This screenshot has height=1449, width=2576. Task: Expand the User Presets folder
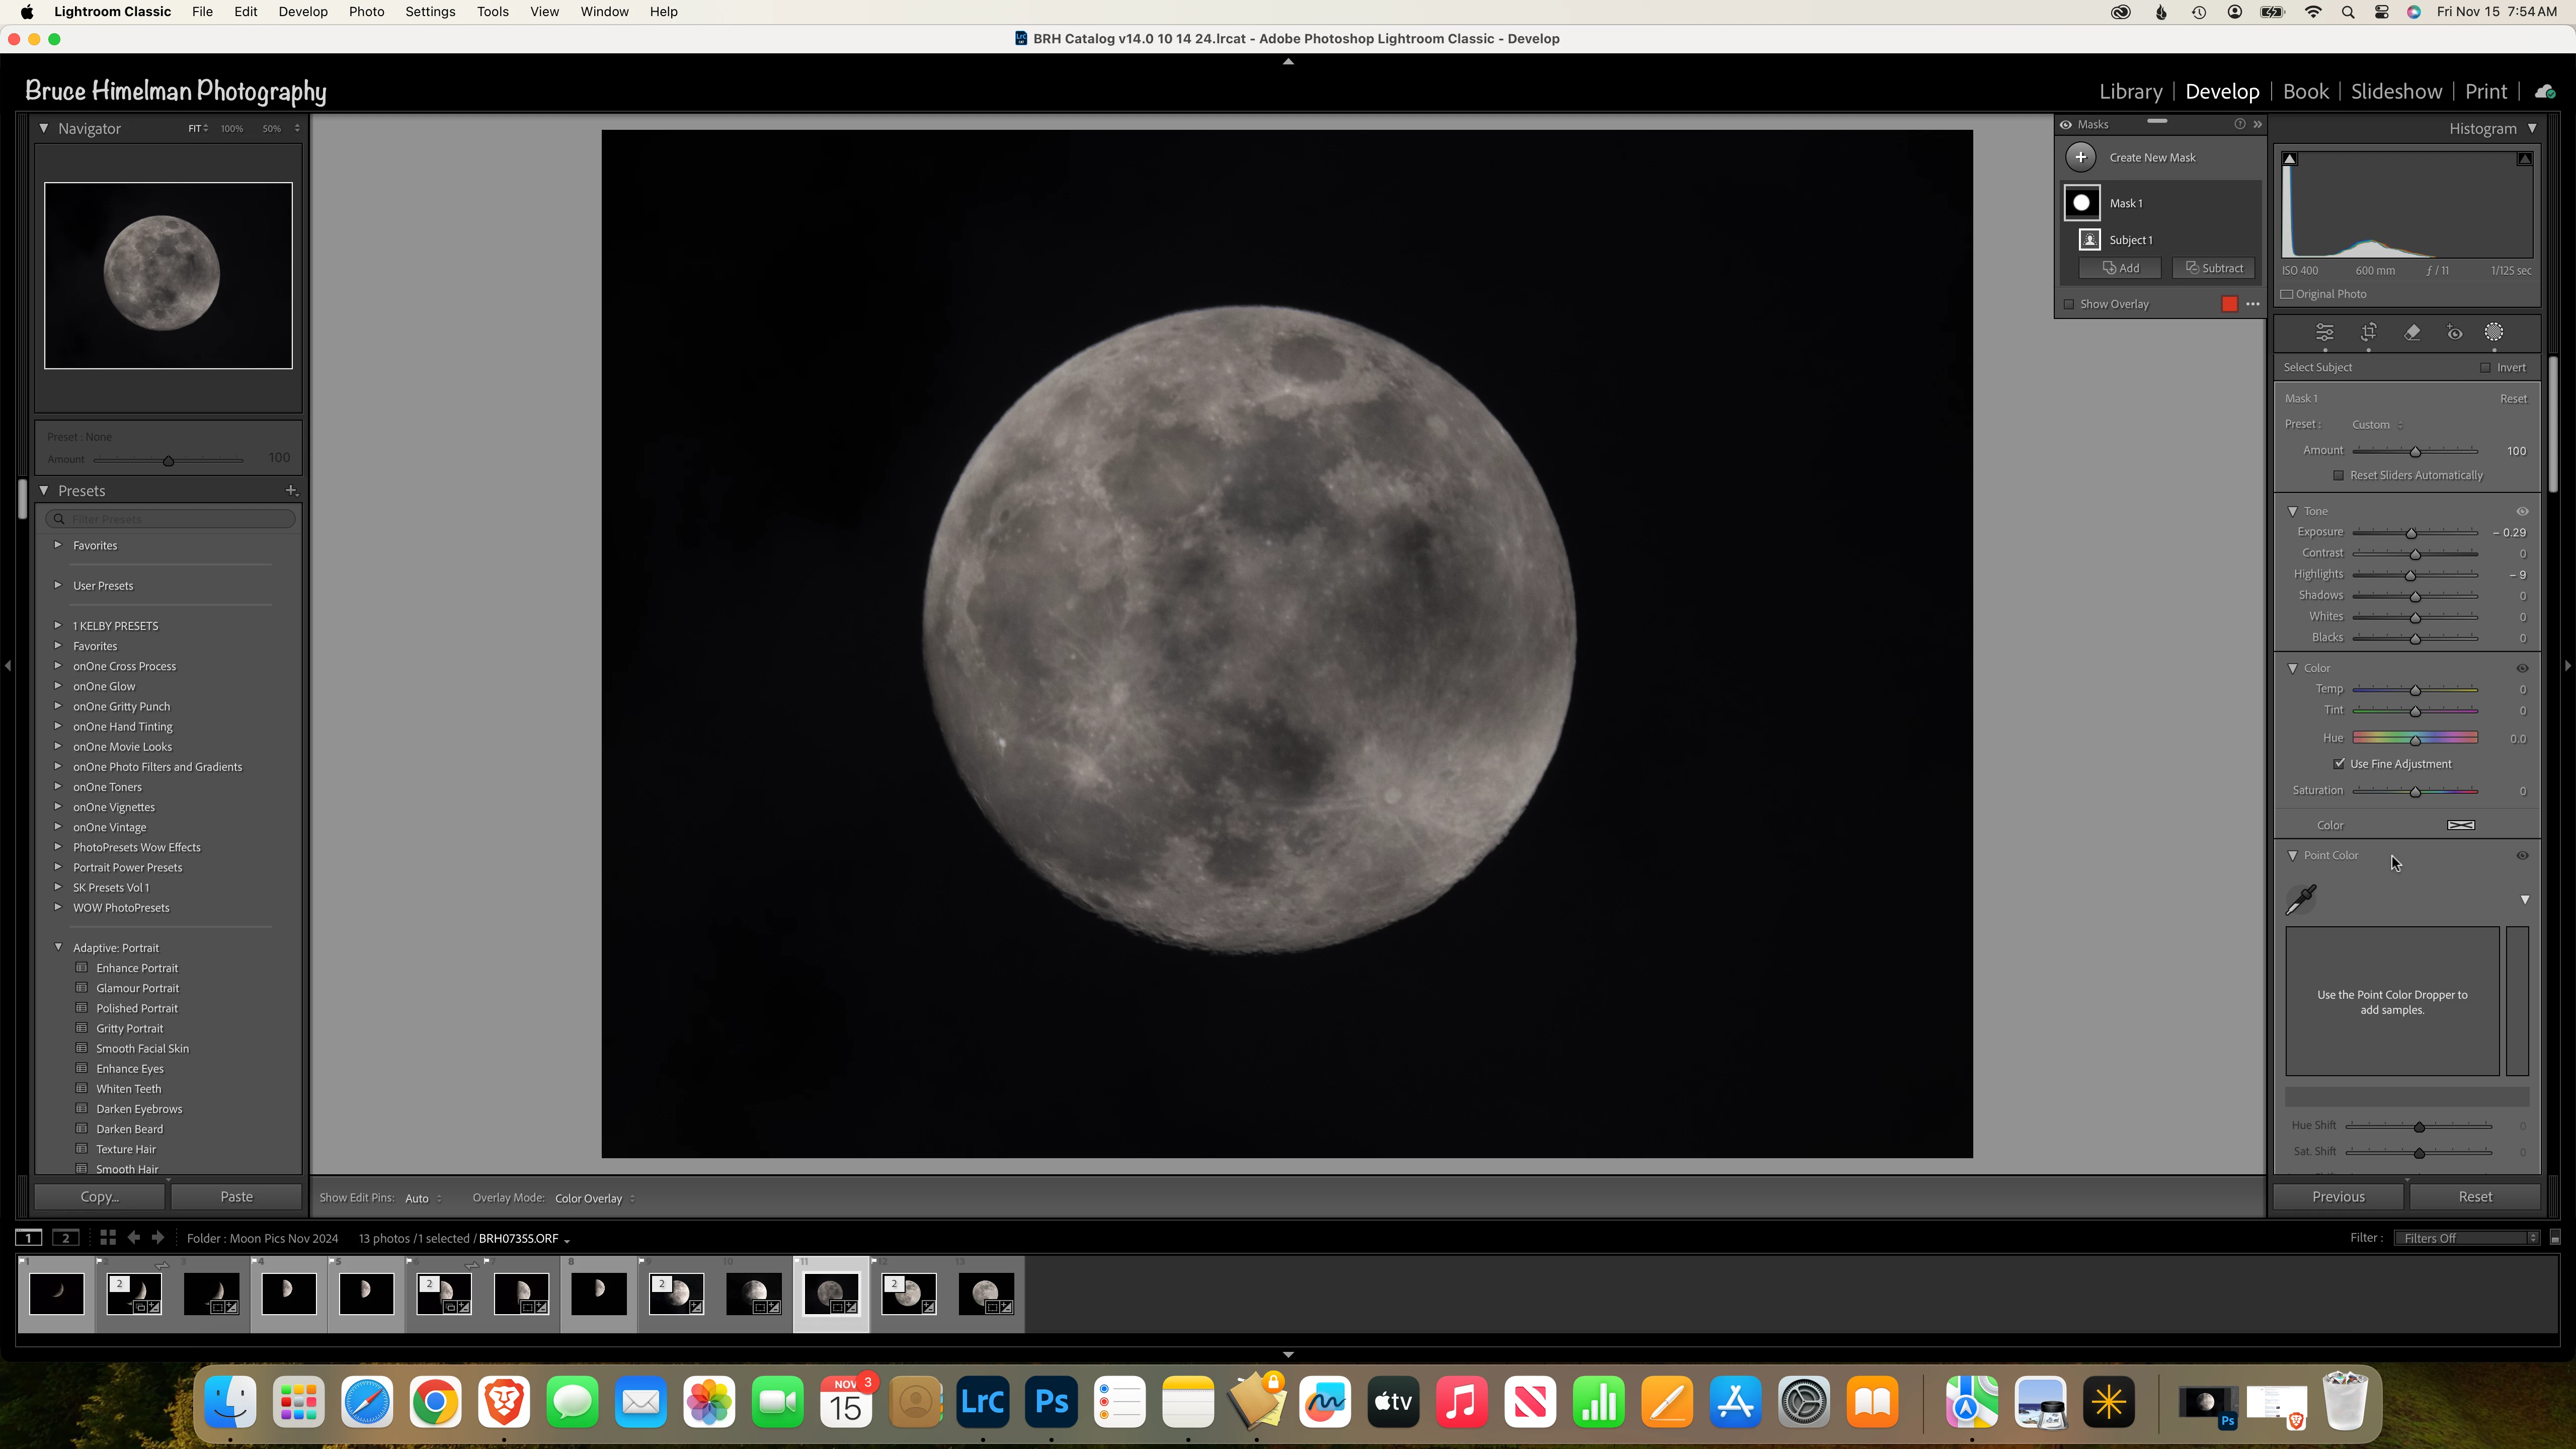tap(58, 585)
